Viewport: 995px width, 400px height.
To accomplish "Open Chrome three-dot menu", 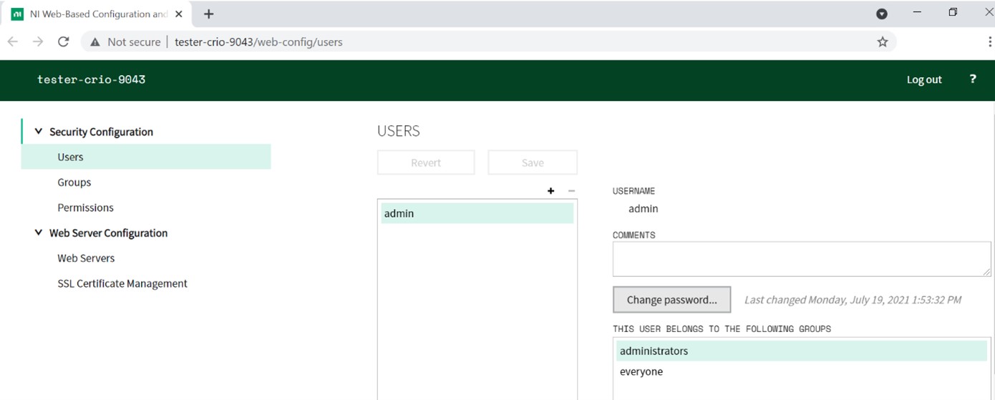I will 989,42.
